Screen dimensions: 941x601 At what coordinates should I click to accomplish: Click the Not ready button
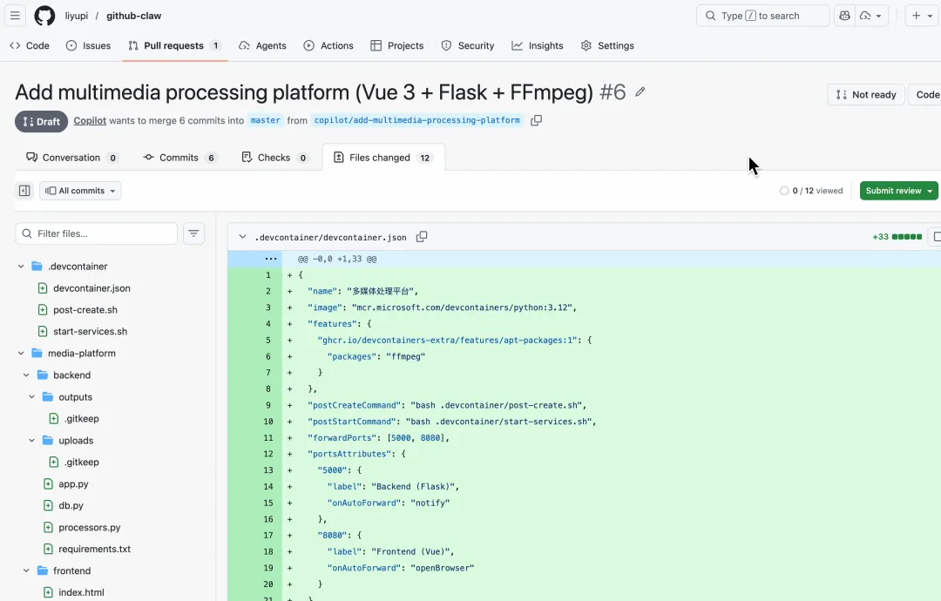pyautogui.click(x=865, y=95)
